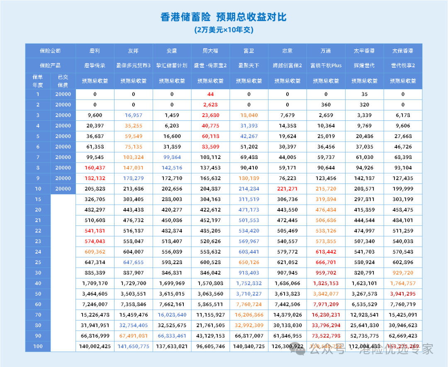This screenshot has height=367, width=448.
Task: Click the orange value 476,484
Action: [326, 210]
